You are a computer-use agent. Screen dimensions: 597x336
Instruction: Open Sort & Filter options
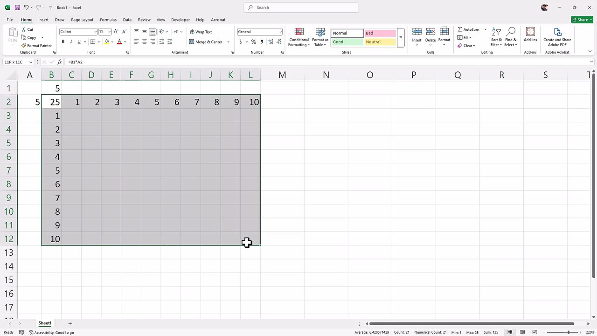(496, 37)
